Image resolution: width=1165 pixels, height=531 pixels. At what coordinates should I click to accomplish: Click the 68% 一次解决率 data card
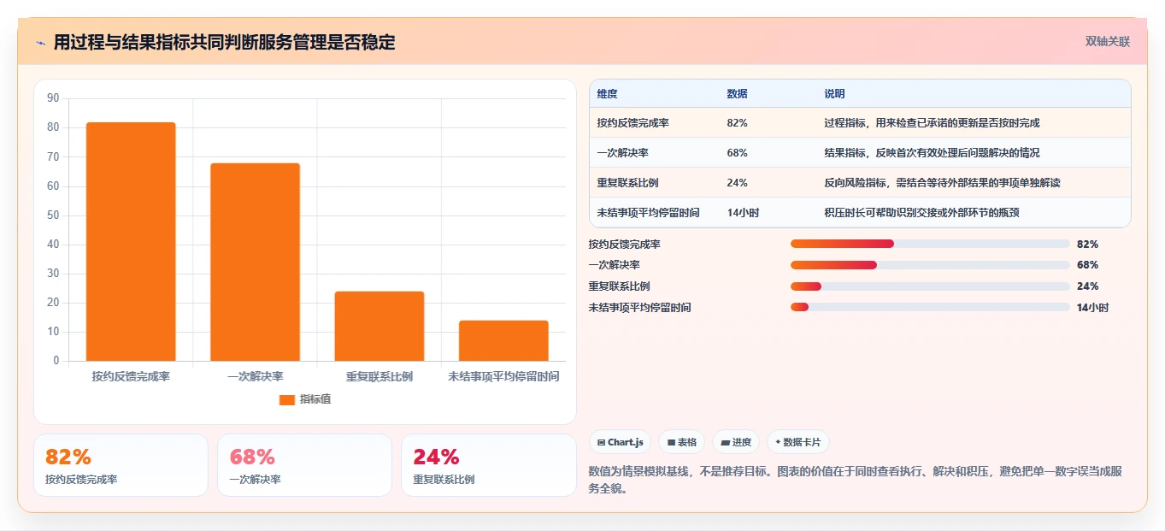coord(304,465)
